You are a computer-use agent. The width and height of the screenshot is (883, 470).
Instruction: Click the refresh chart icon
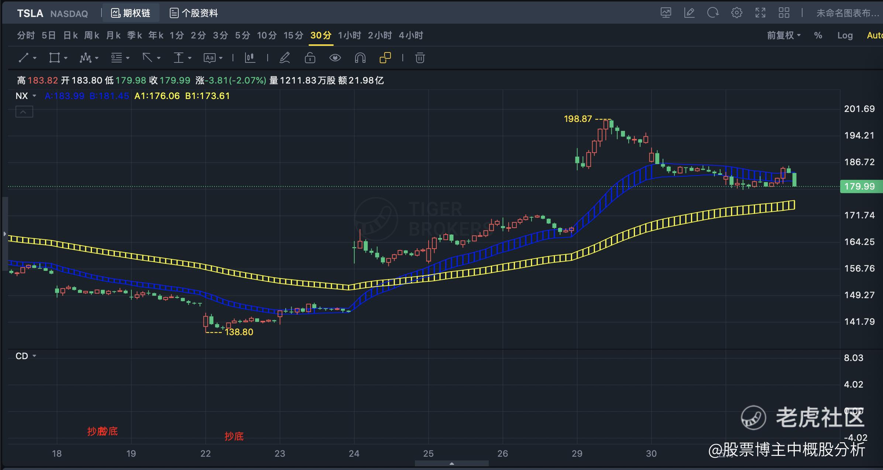(712, 13)
